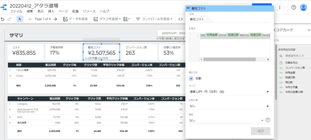
Task: Open the タイプ currency JPY dropdown
Action: pos(229,92)
